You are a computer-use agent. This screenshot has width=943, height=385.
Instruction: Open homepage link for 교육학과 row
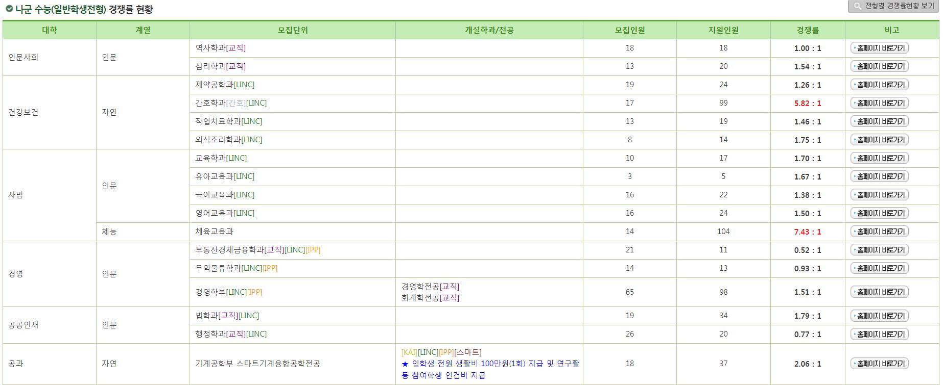879,158
